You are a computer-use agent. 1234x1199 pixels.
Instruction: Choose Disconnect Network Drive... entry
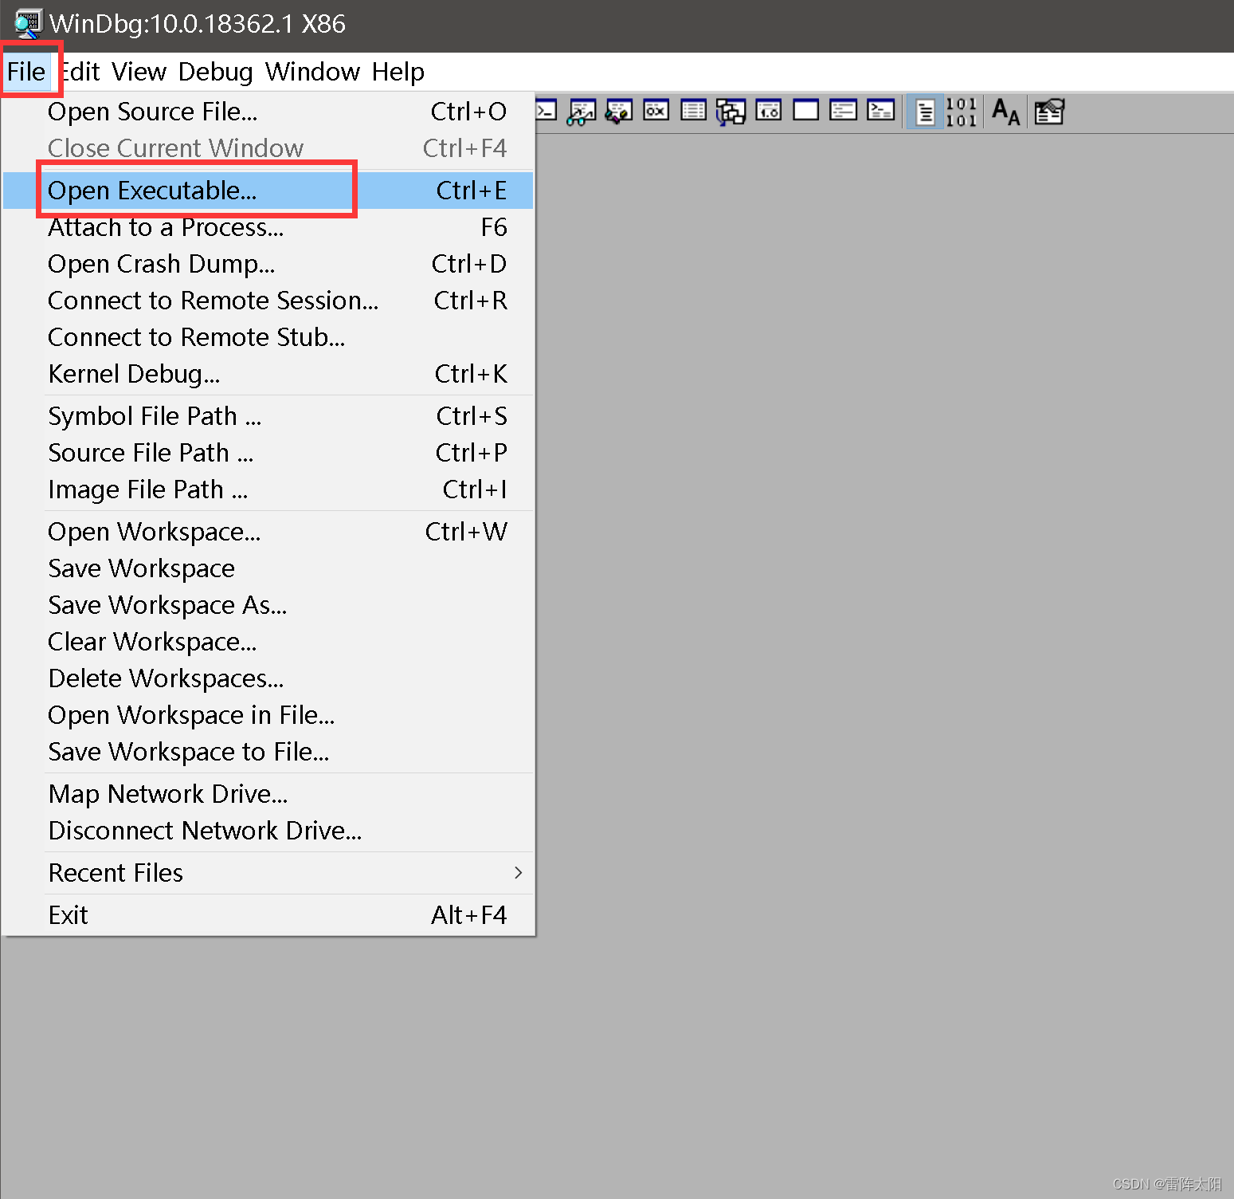[x=268, y=831]
